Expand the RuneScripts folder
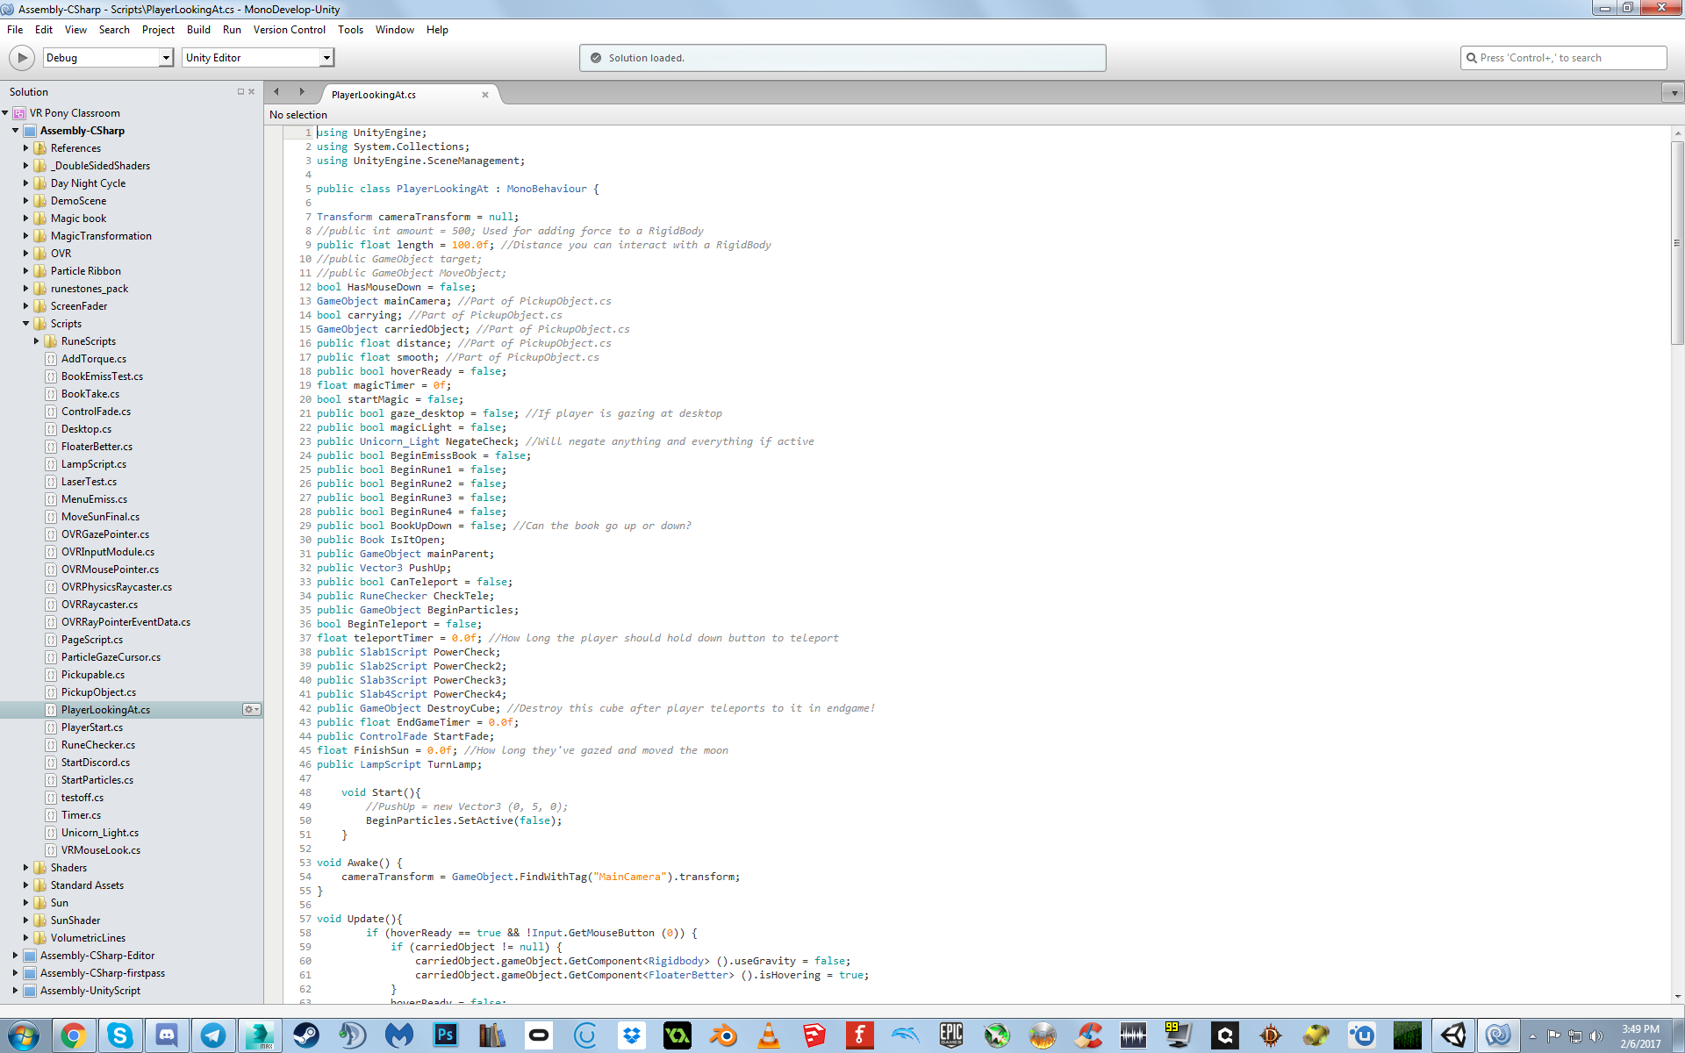 [x=37, y=341]
